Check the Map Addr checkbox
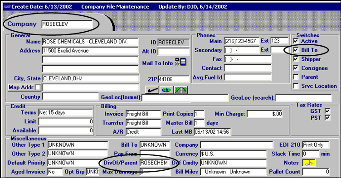 [x=38, y=87]
